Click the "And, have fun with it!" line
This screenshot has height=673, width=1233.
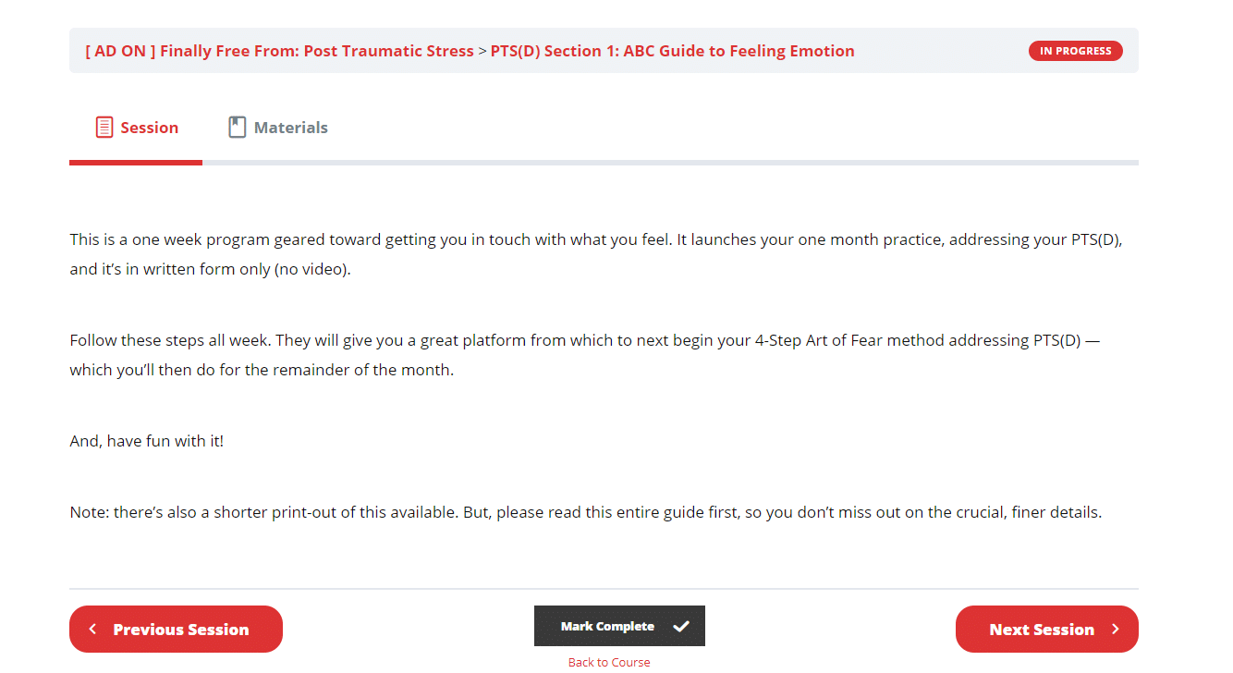(x=147, y=441)
